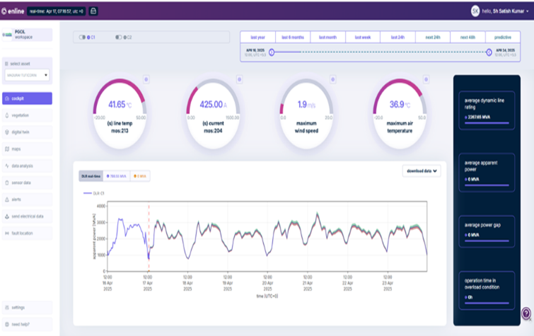Select the DLR real-time chart tab
Image resolution: width=534 pixels, height=336 pixels.
pos(91,175)
